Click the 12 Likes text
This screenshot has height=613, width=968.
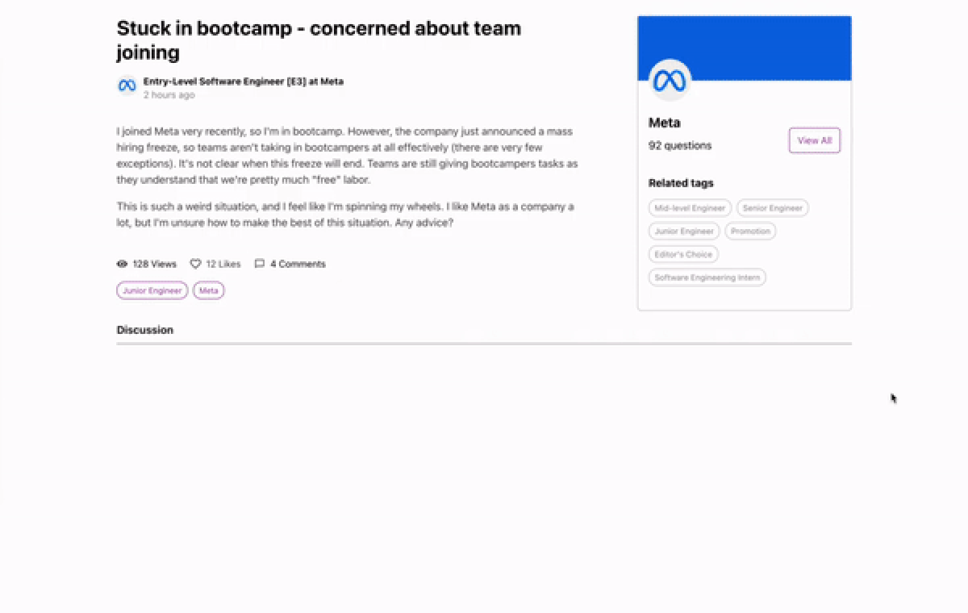coord(223,264)
